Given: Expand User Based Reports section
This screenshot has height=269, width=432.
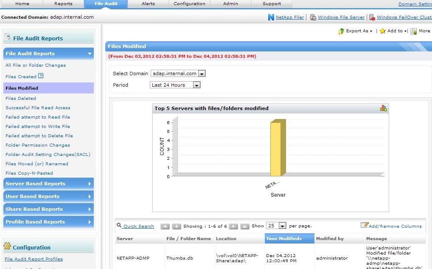Looking at the screenshot, I should 48,196.
